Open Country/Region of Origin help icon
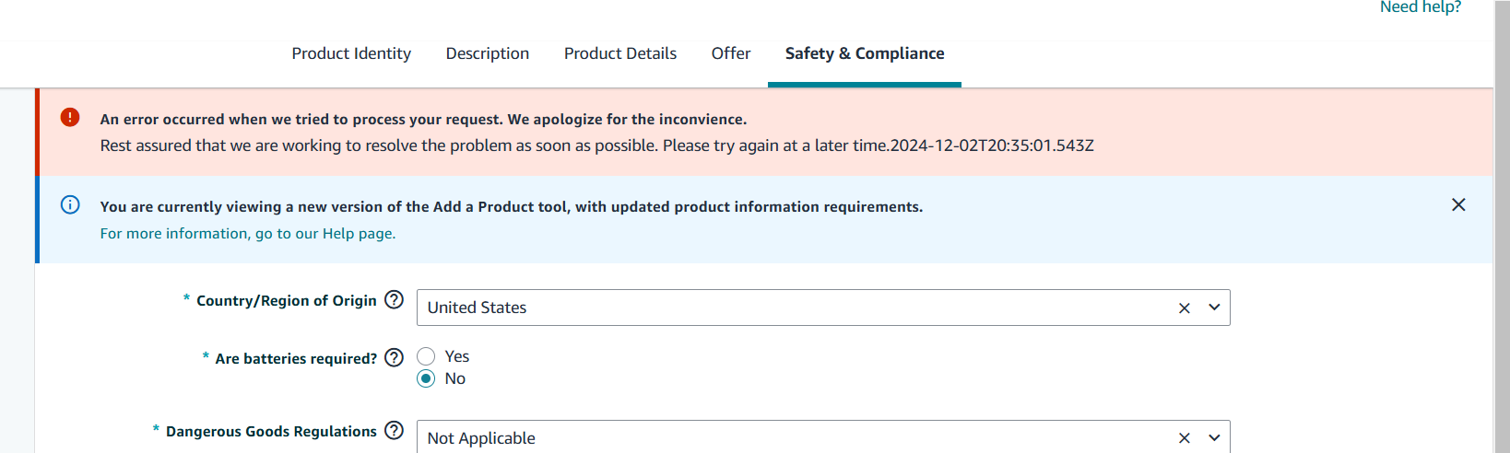Viewport: 1510px width, 453px height. pos(394,299)
